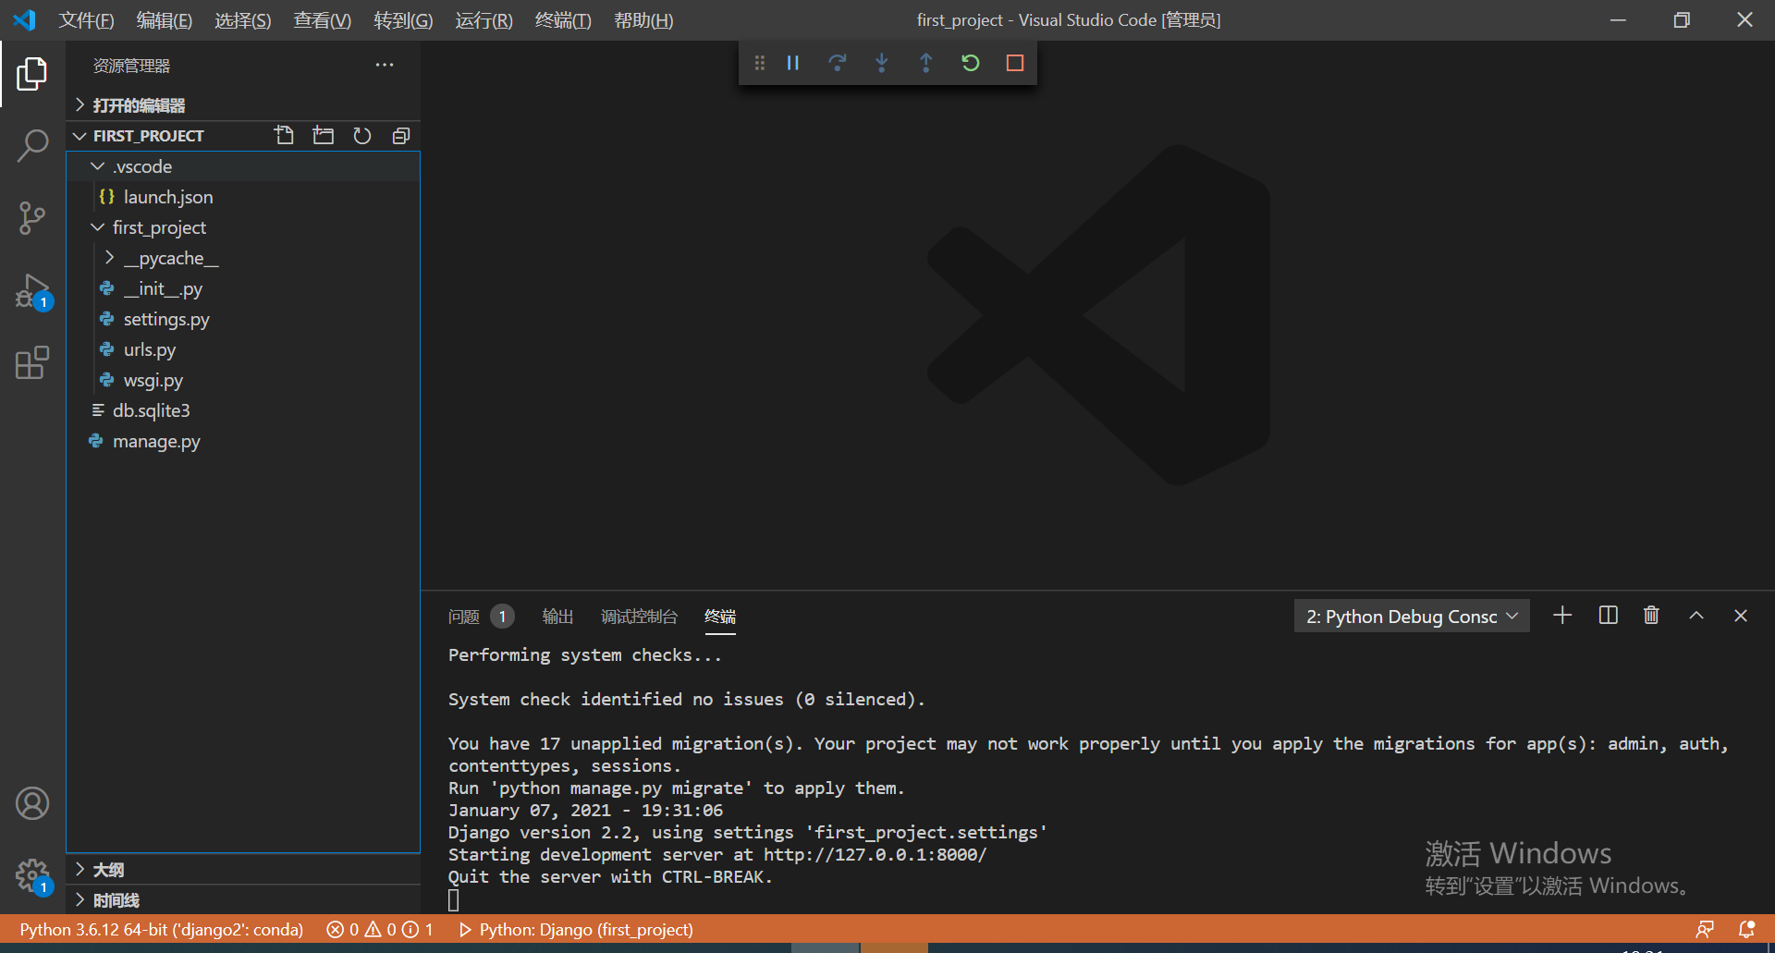Click the VS Code logo in title bar
The image size is (1775, 953).
click(25, 19)
